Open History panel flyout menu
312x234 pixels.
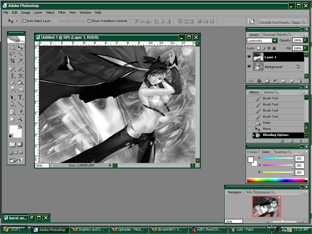(x=306, y=93)
